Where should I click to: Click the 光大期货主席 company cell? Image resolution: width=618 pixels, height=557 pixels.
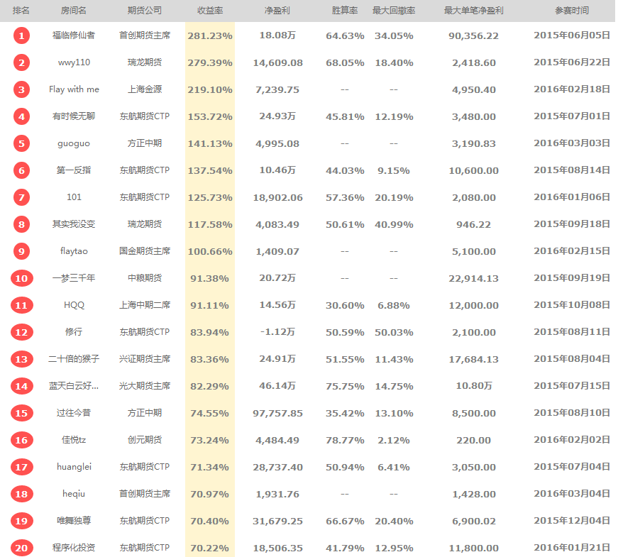pyautogui.click(x=145, y=386)
